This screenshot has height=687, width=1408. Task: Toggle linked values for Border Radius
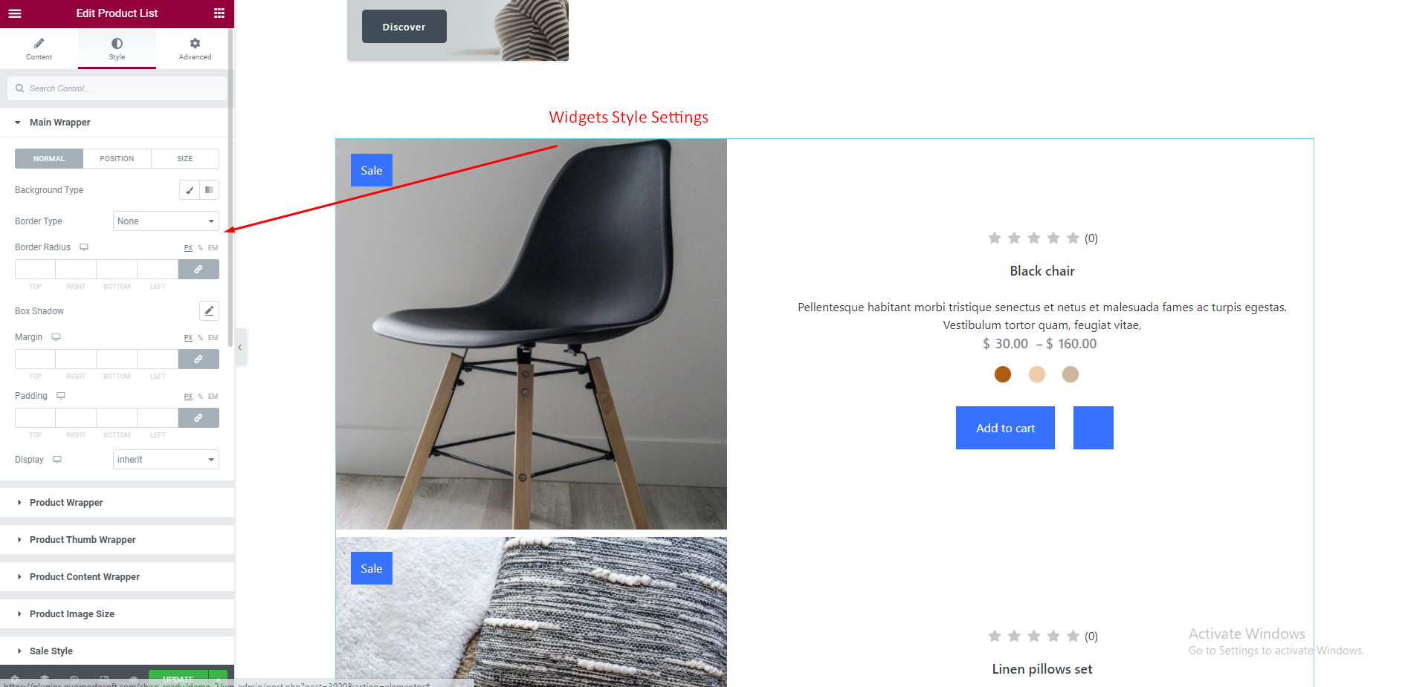[198, 269]
